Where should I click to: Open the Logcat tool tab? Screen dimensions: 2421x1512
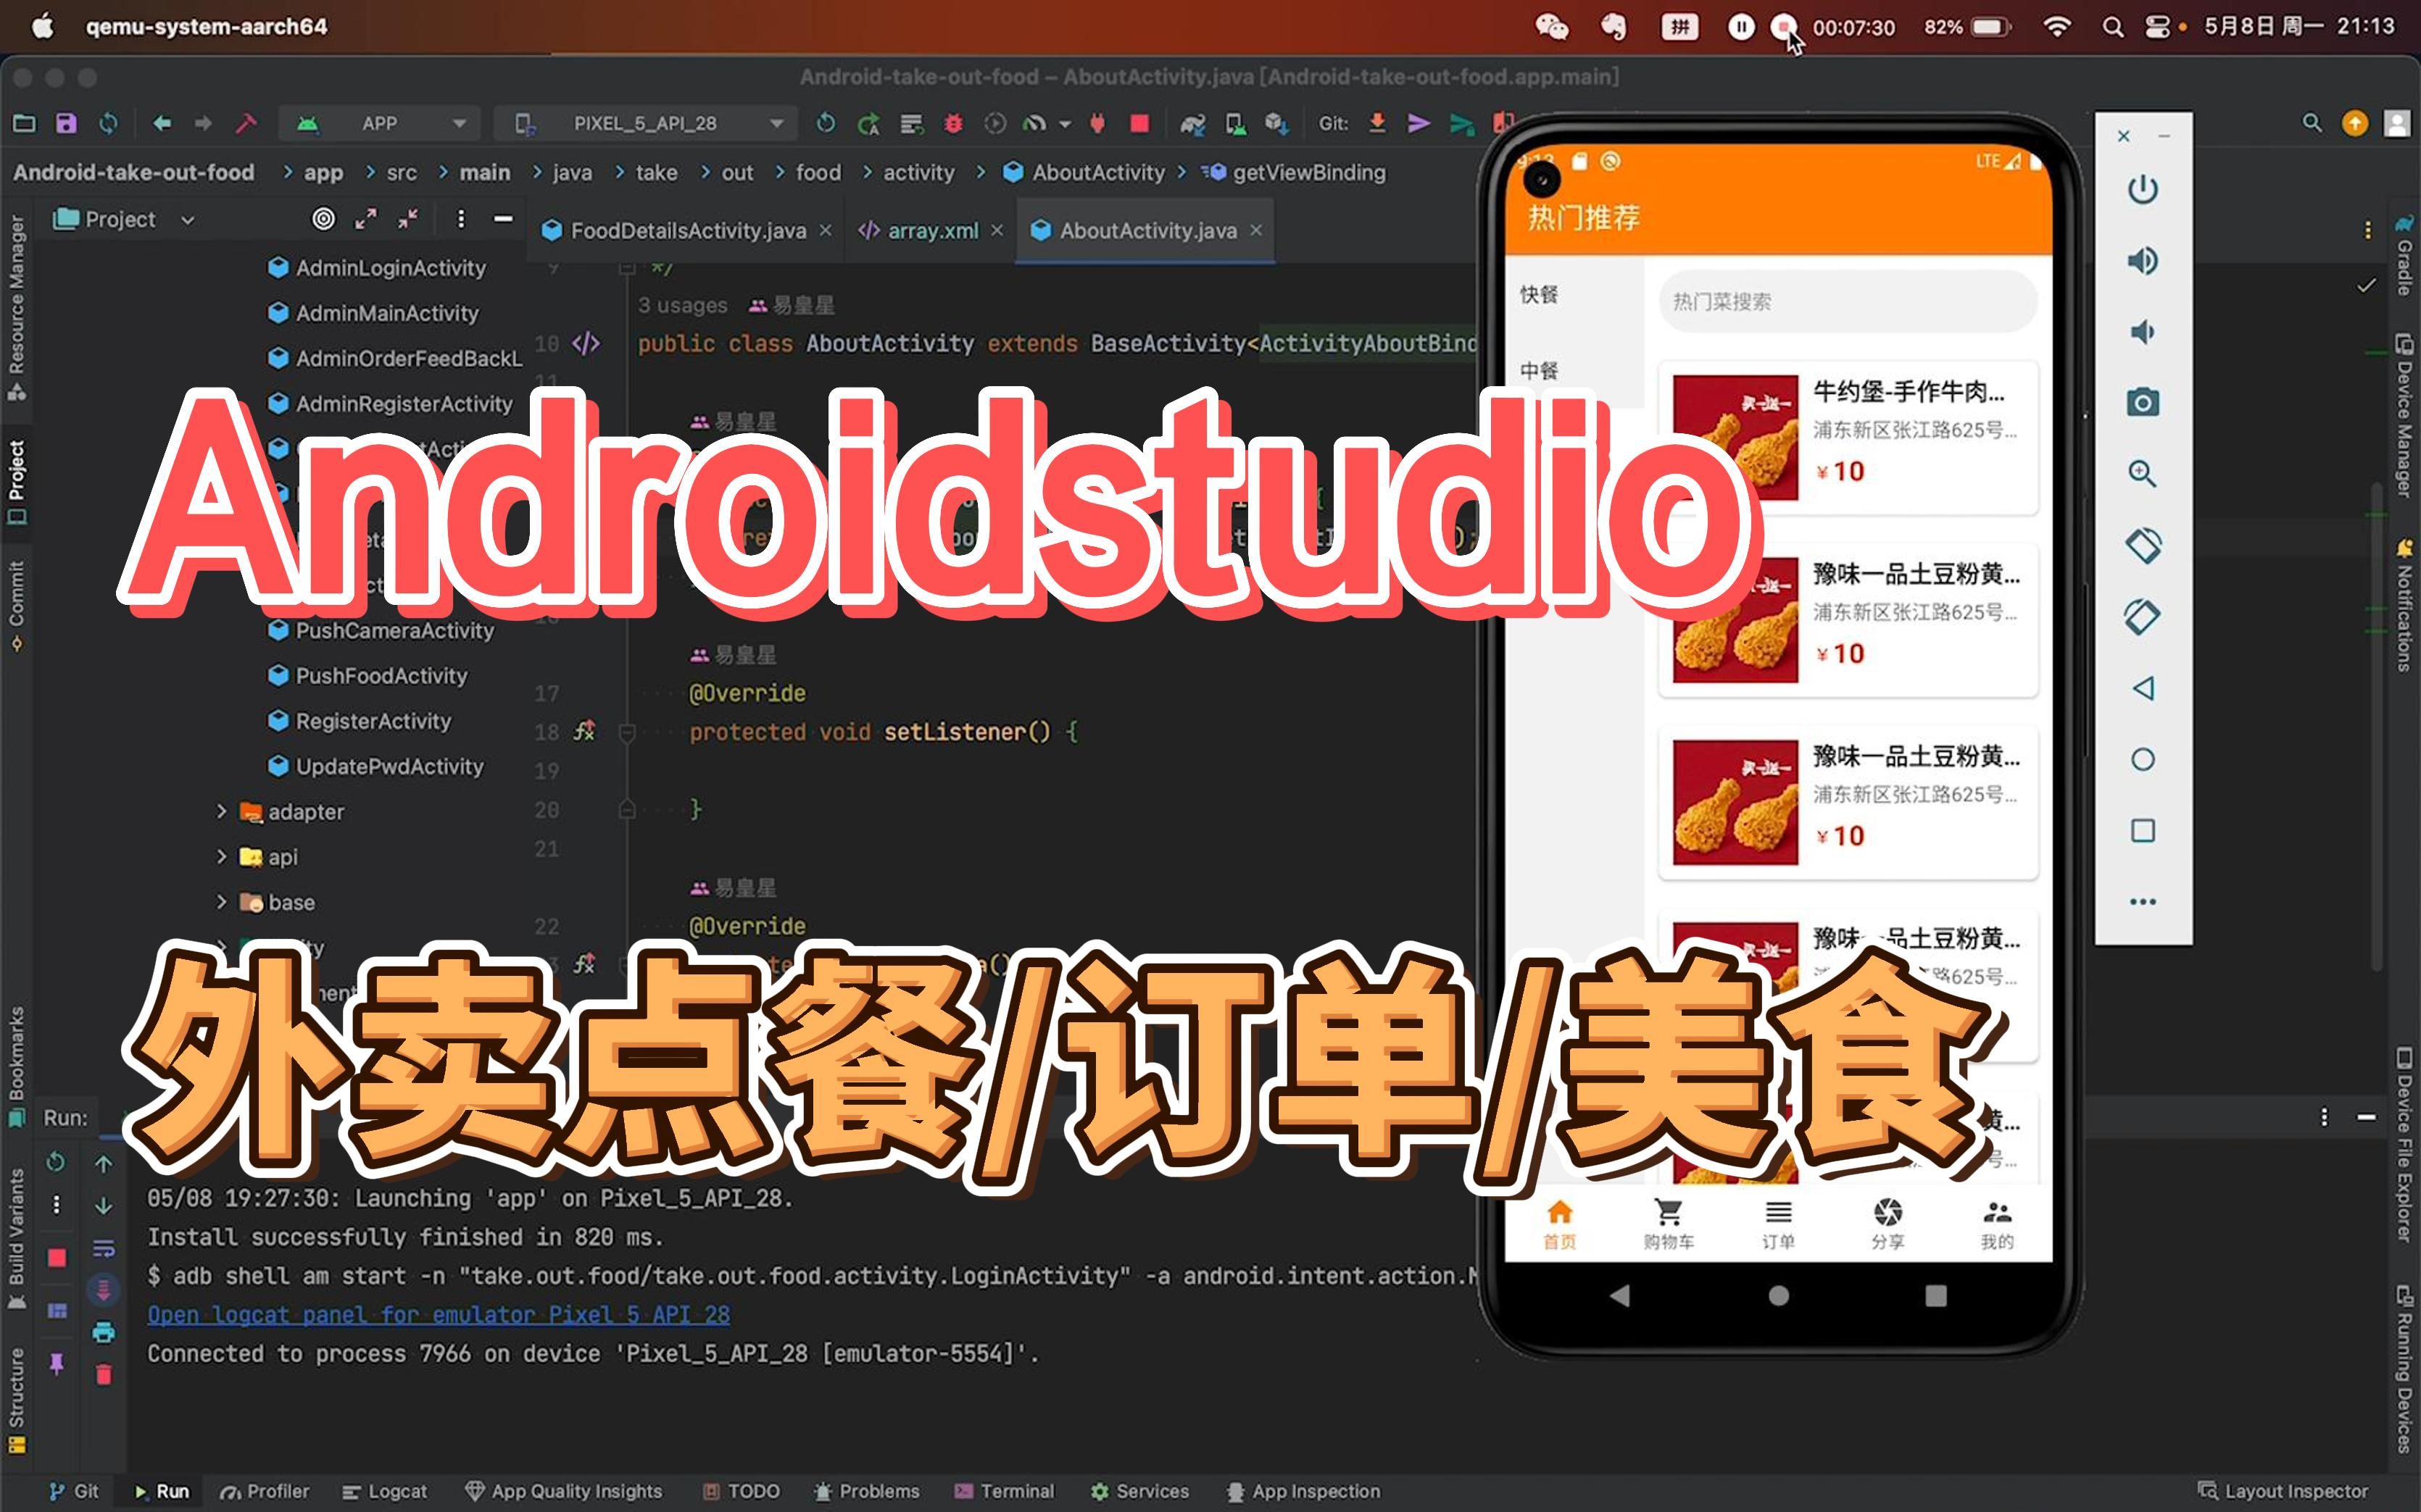[384, 1491]
